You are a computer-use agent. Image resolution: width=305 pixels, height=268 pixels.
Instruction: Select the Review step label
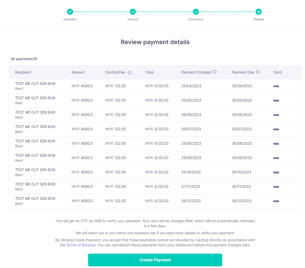259,19
